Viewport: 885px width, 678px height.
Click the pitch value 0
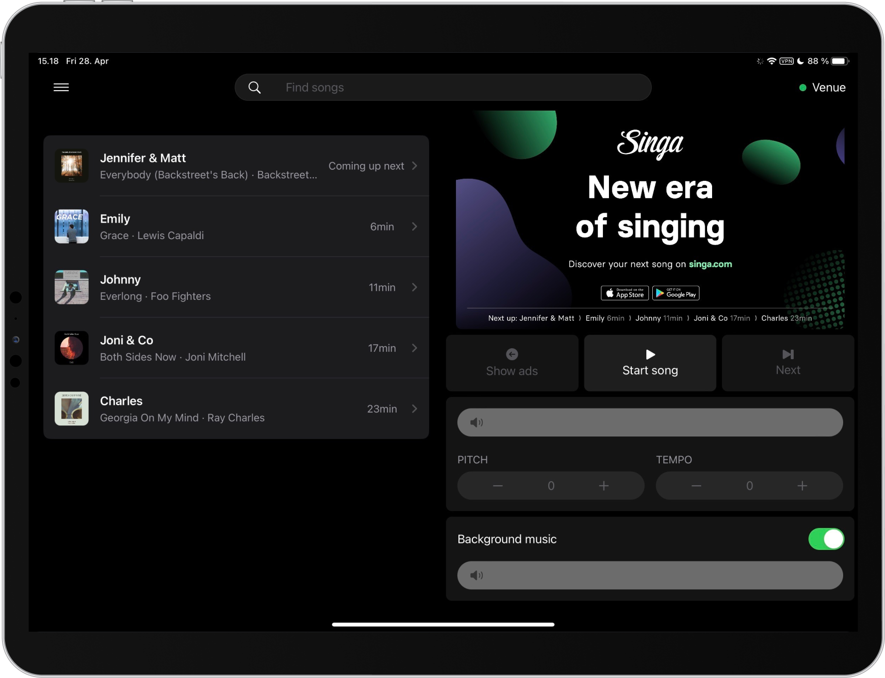pyautogui.click(x=551, y=486)
